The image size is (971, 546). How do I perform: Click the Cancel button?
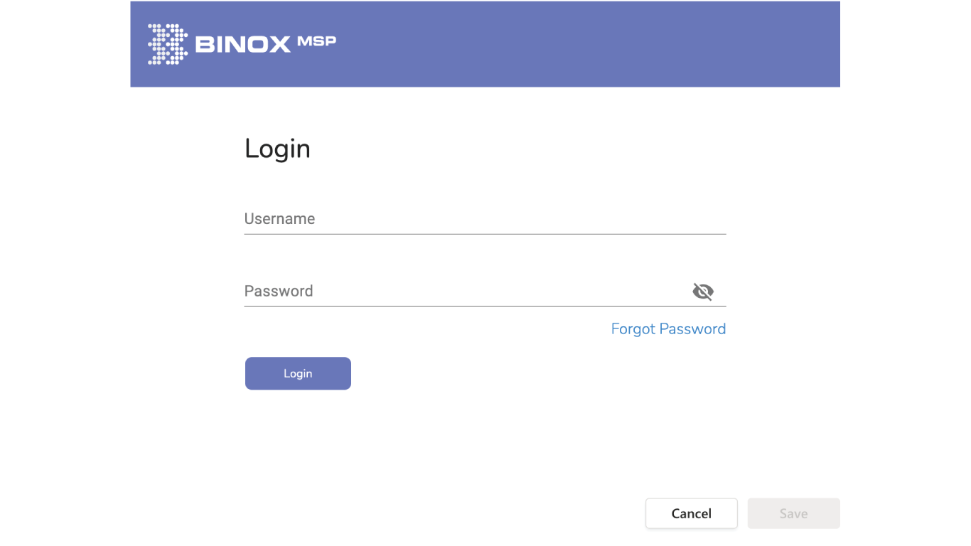tap(691, 513)
